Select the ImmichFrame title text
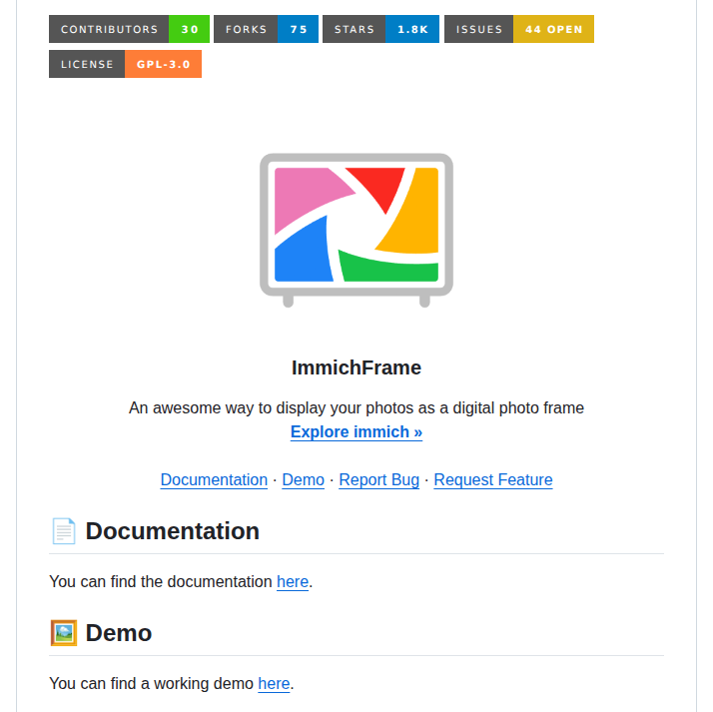This screenshot has width=713, height=712. (356, 367)
